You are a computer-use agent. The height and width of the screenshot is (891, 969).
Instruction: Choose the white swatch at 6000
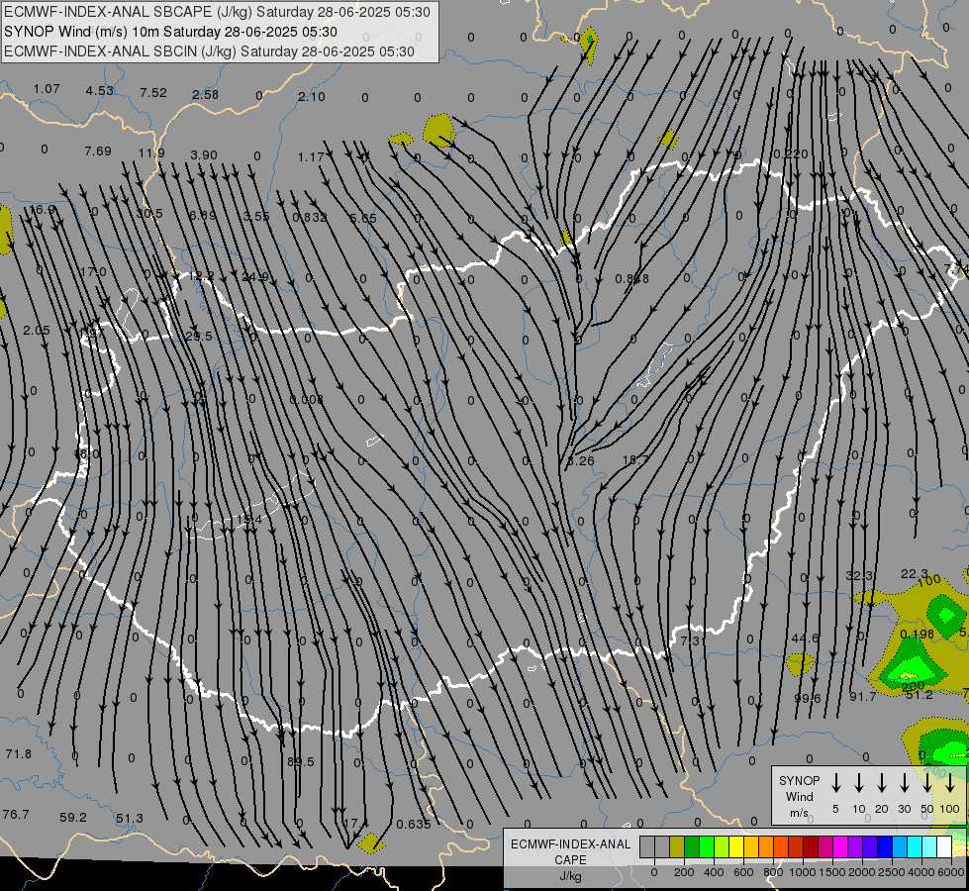click(944, 847)
